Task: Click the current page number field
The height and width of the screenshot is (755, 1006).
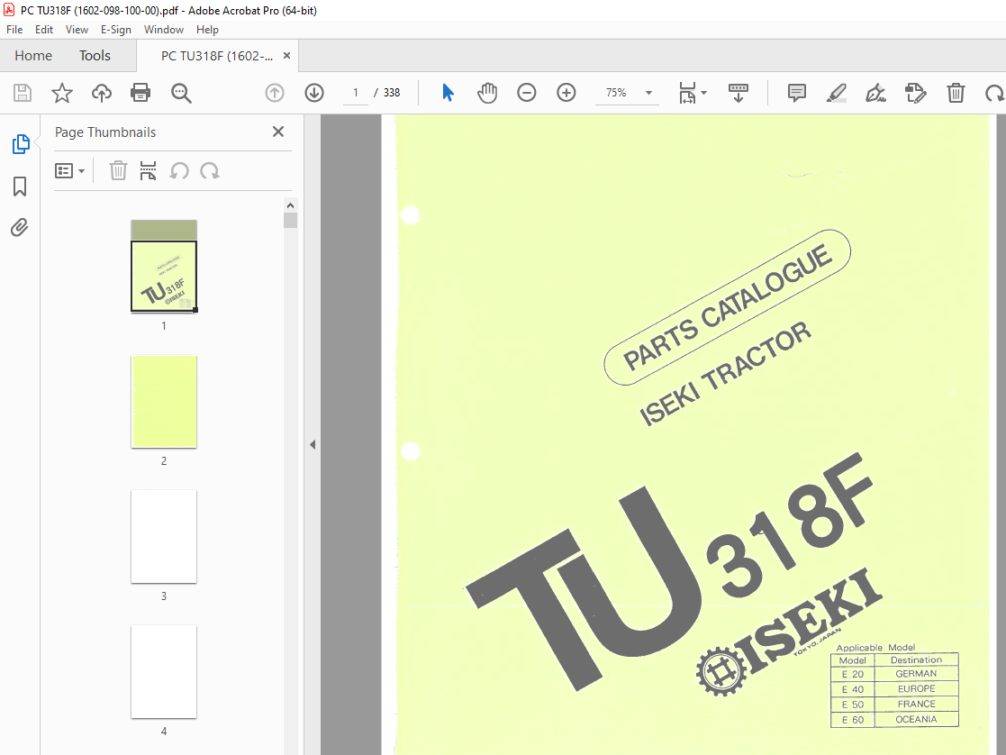Action: click(356, 93)
